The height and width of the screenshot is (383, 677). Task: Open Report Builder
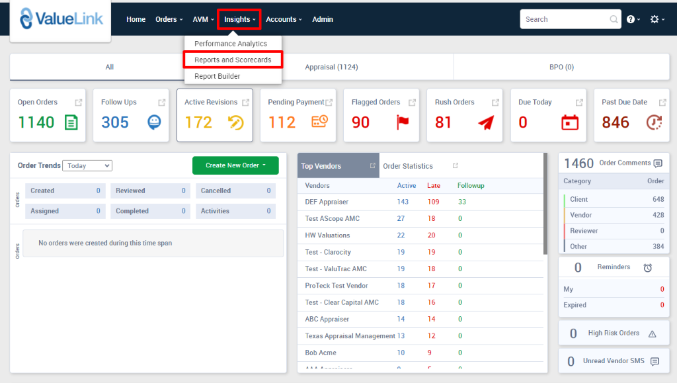(x=217, y=76)
